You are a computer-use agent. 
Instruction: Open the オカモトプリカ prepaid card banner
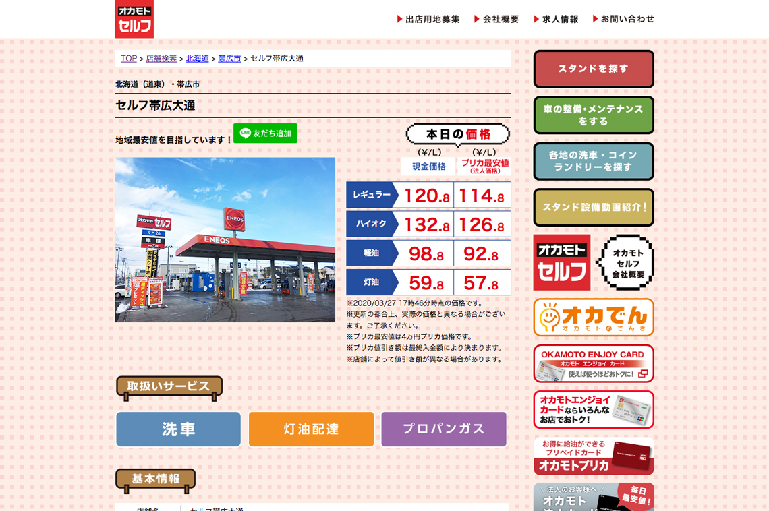pyautogui.click(x=594, y=456)
